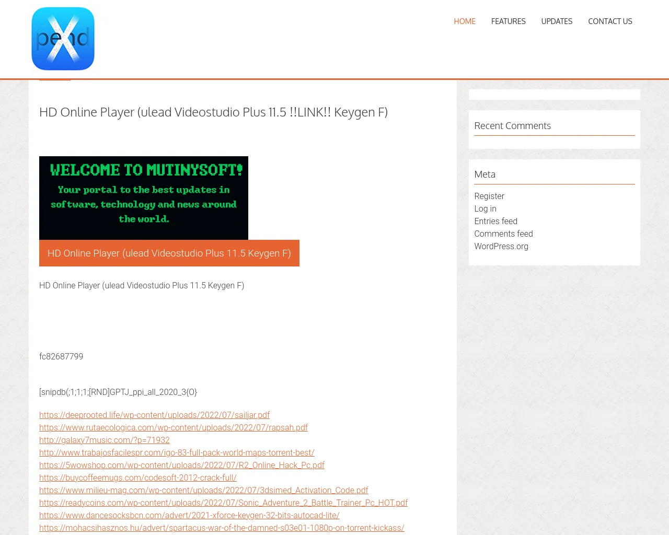Click the text fc82687799
Viewport: 669px width, 535px height.
[61, 356]
